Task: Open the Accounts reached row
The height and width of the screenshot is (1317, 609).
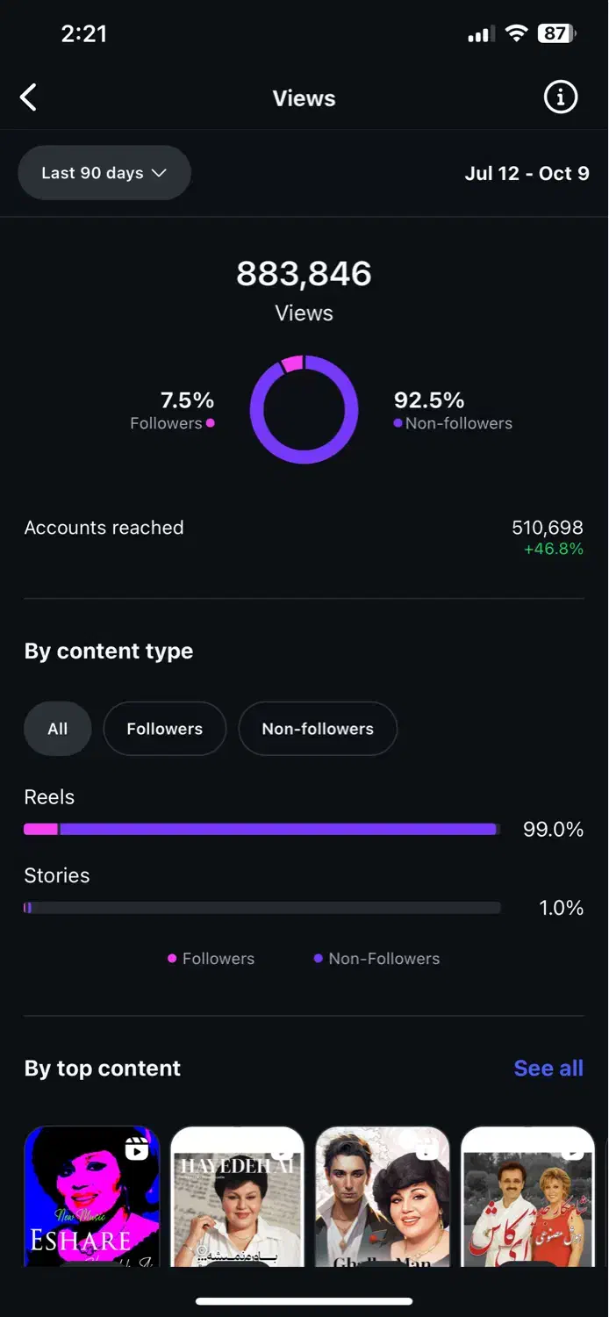Action: (x=304, y=529)
